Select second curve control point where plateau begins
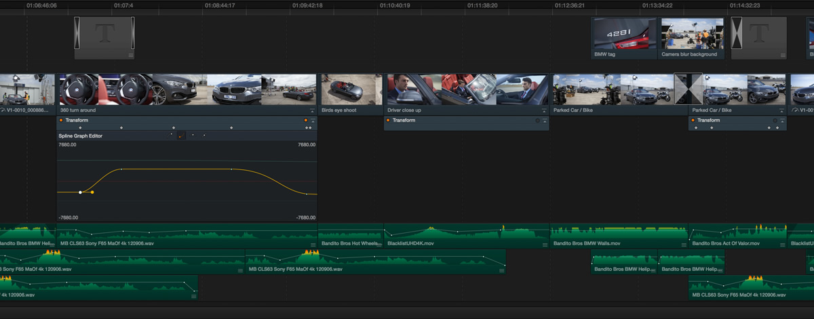 point(121,169)
